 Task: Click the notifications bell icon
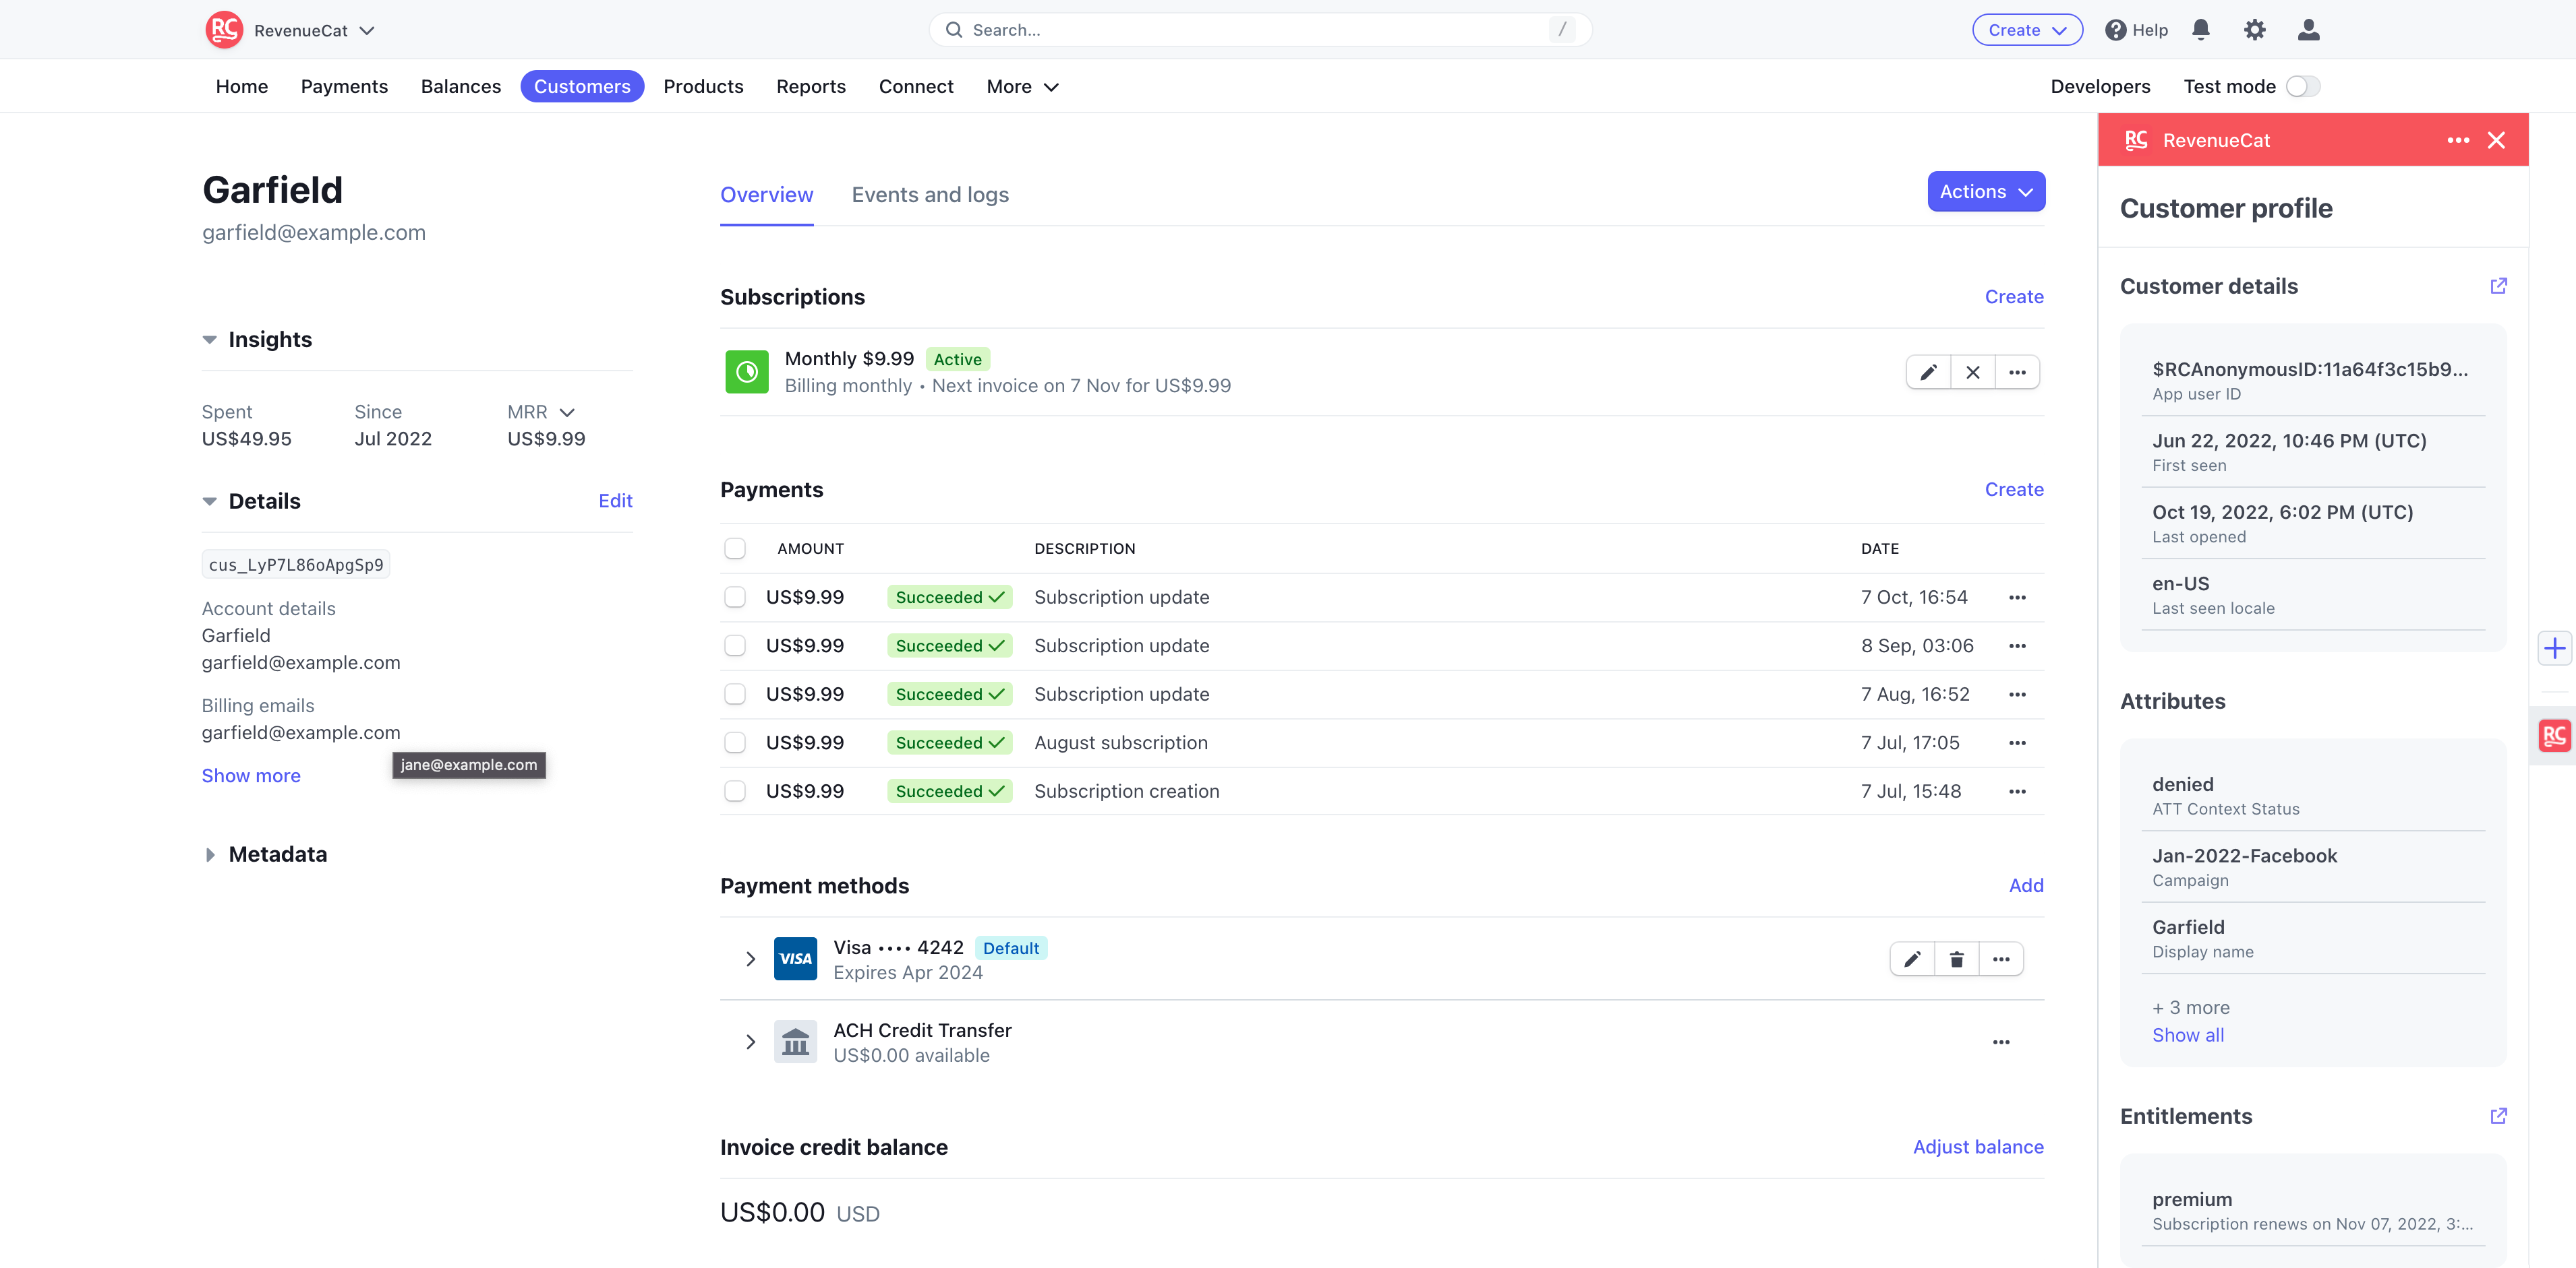[2200, 30]
